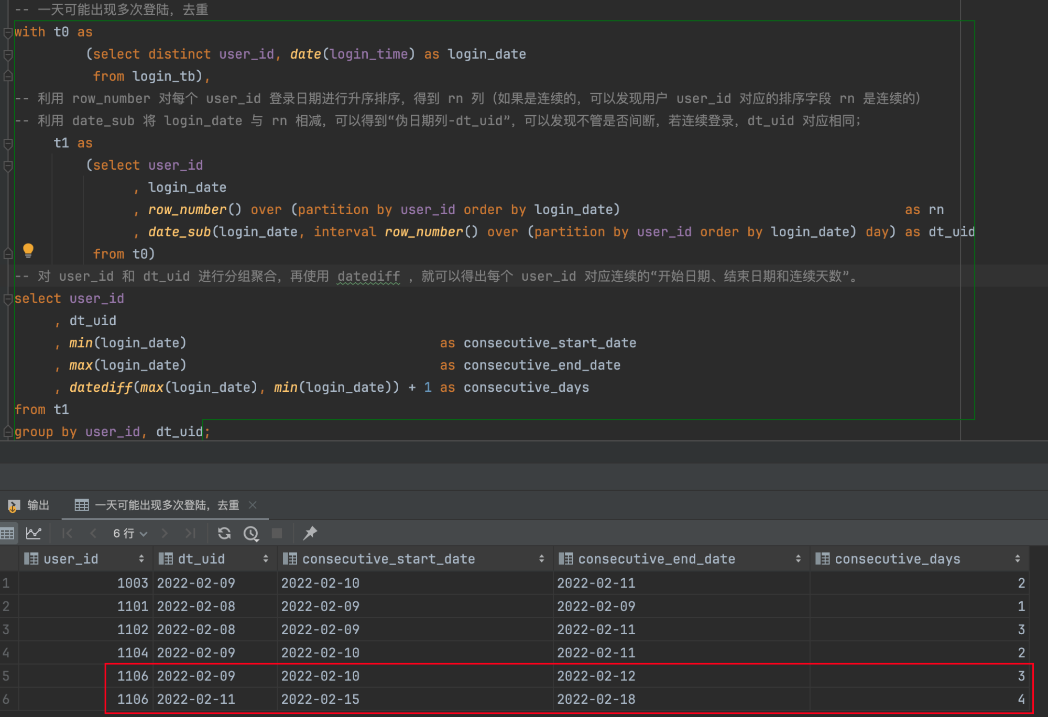This screenshot has height=717, width=1048.
Task: Click the stop/cancel query icon
Action: point(277,534)
